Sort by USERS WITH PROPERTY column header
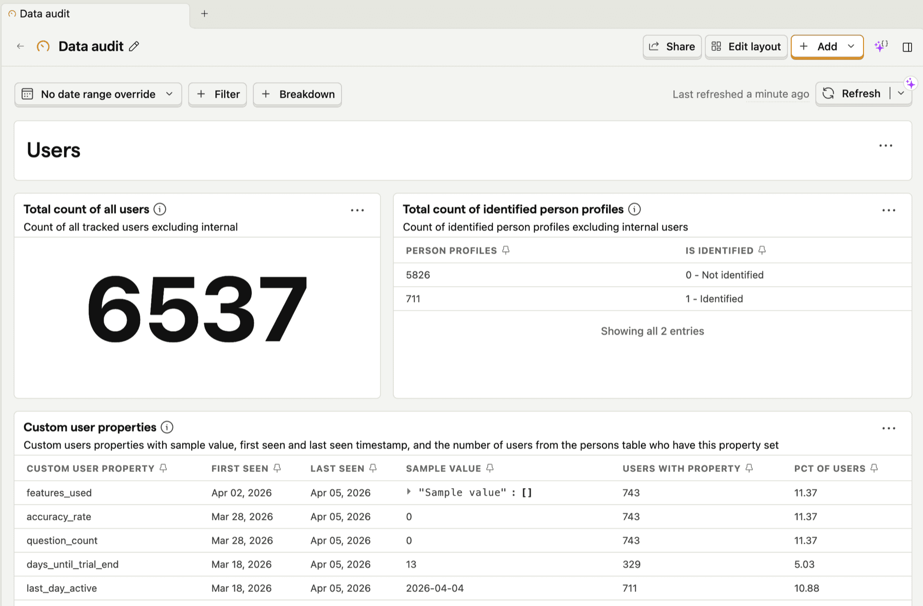 tap(681, 469)
